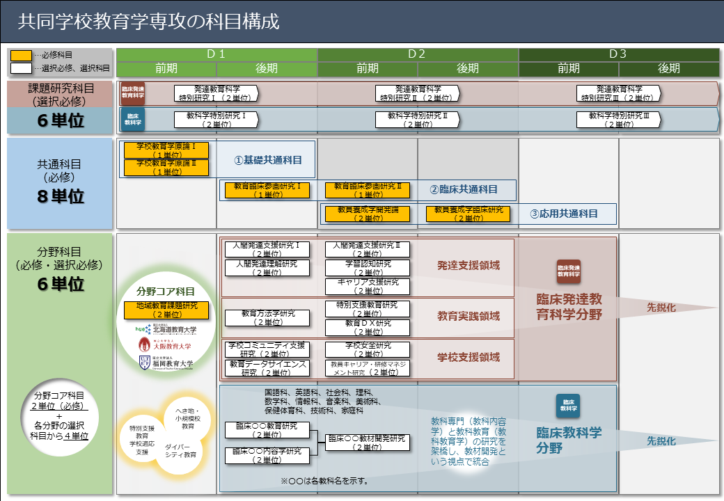Select 後期 under the D2 header
Viewport: 724px width, 501px height.
tap(468, 69)
